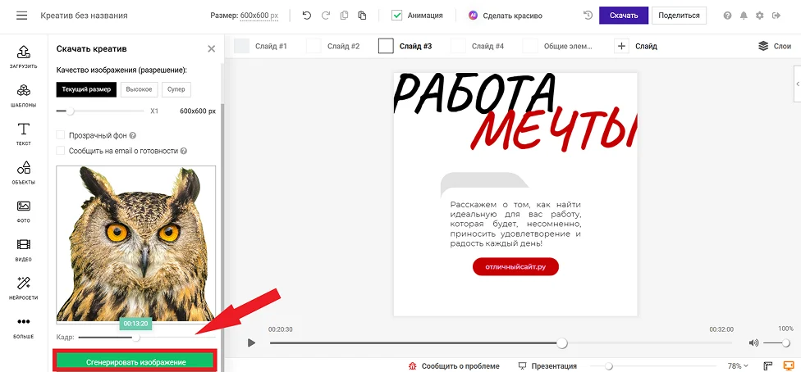801x372 pixels.
Task: Toggle the Анимация checkbox
Action: point(397,16)
